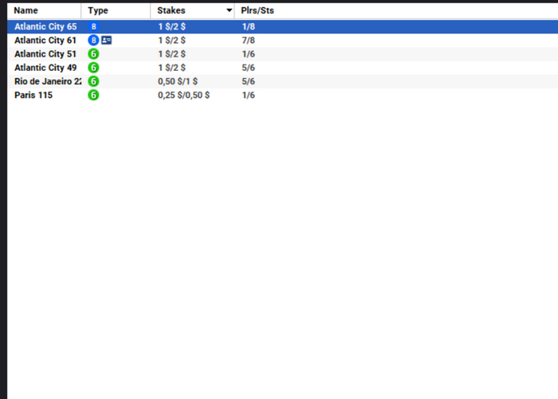
Task: Click the green 6-max badge for Rio de Janeiro
Action: pyautogui.click(x=93, y=81)
